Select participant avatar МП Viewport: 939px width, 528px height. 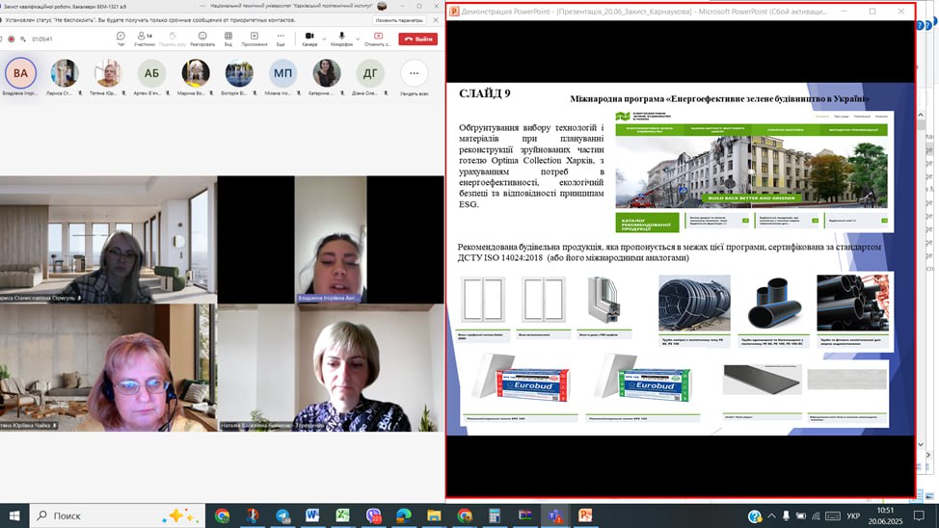(283, 73)
